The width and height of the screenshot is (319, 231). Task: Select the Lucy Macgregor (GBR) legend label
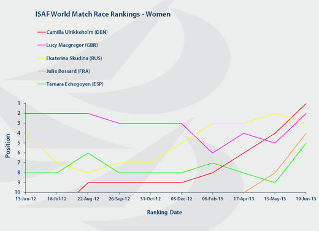72,45
